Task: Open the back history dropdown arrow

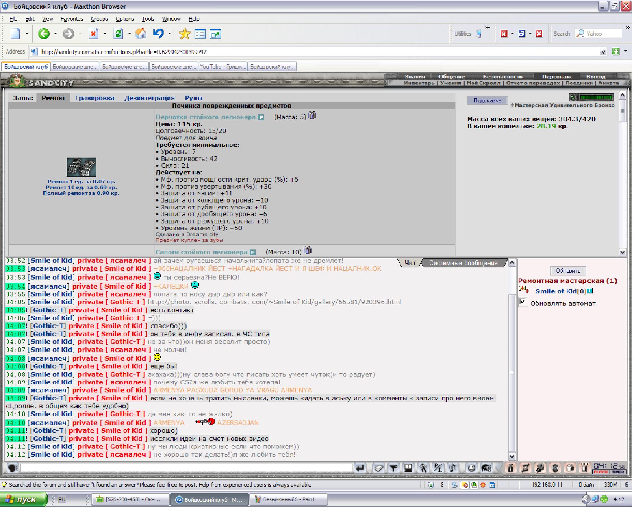Action: tap(55, 34)
